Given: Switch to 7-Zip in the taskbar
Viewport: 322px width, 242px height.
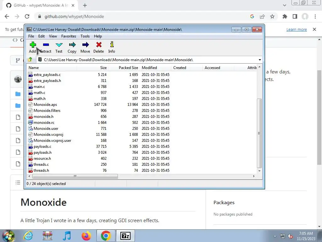Looking at the screenshot, I should pyautogui.click(x=125, y=236).
